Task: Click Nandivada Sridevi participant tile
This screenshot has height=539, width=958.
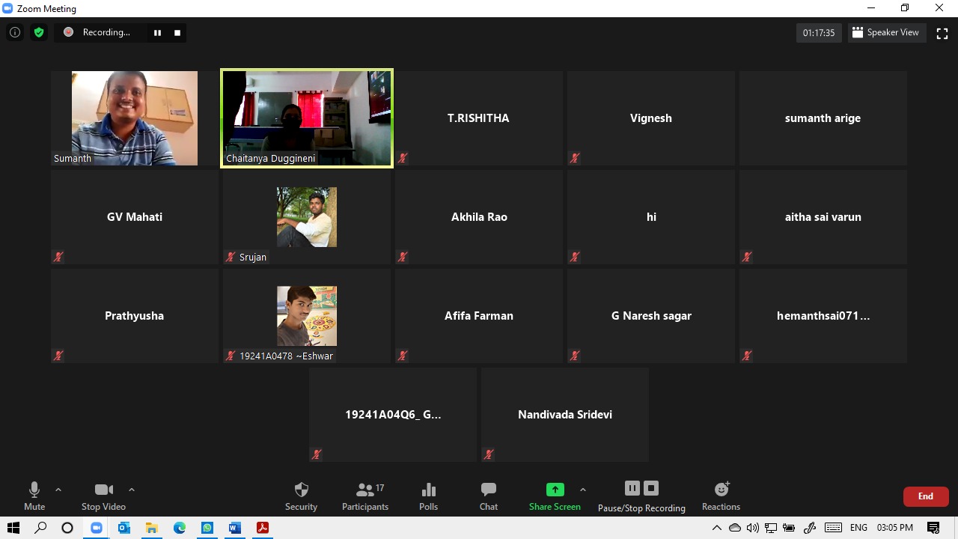Action: (565, 415)
